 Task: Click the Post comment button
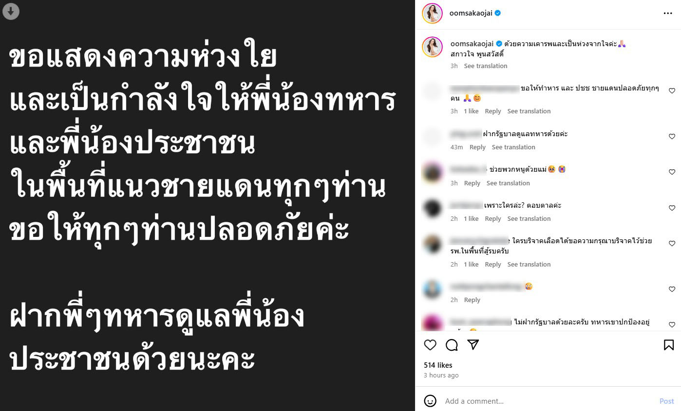[666, 401]
